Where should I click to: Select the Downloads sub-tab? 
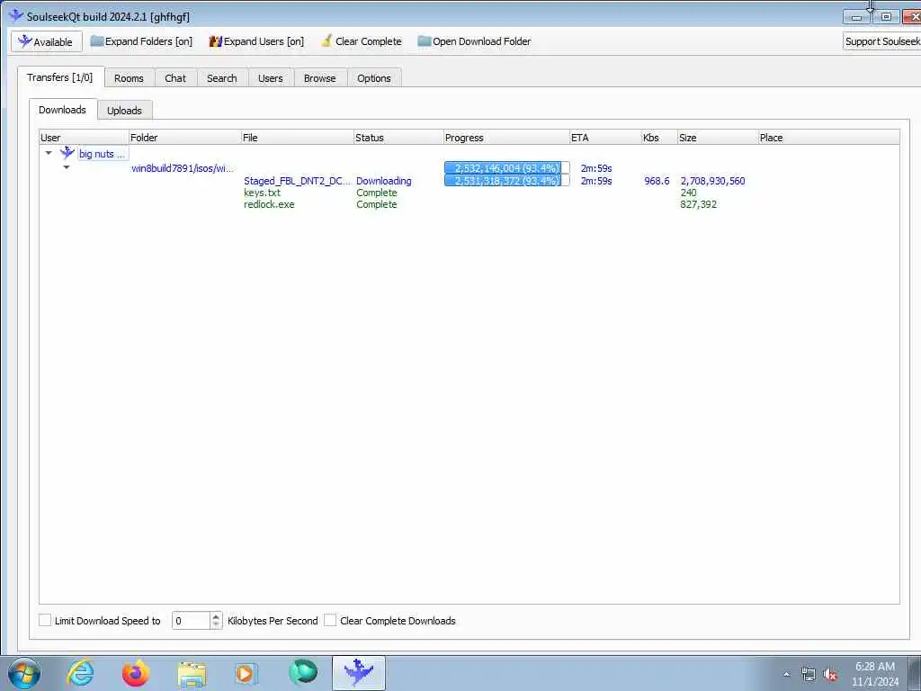(62, 110)
